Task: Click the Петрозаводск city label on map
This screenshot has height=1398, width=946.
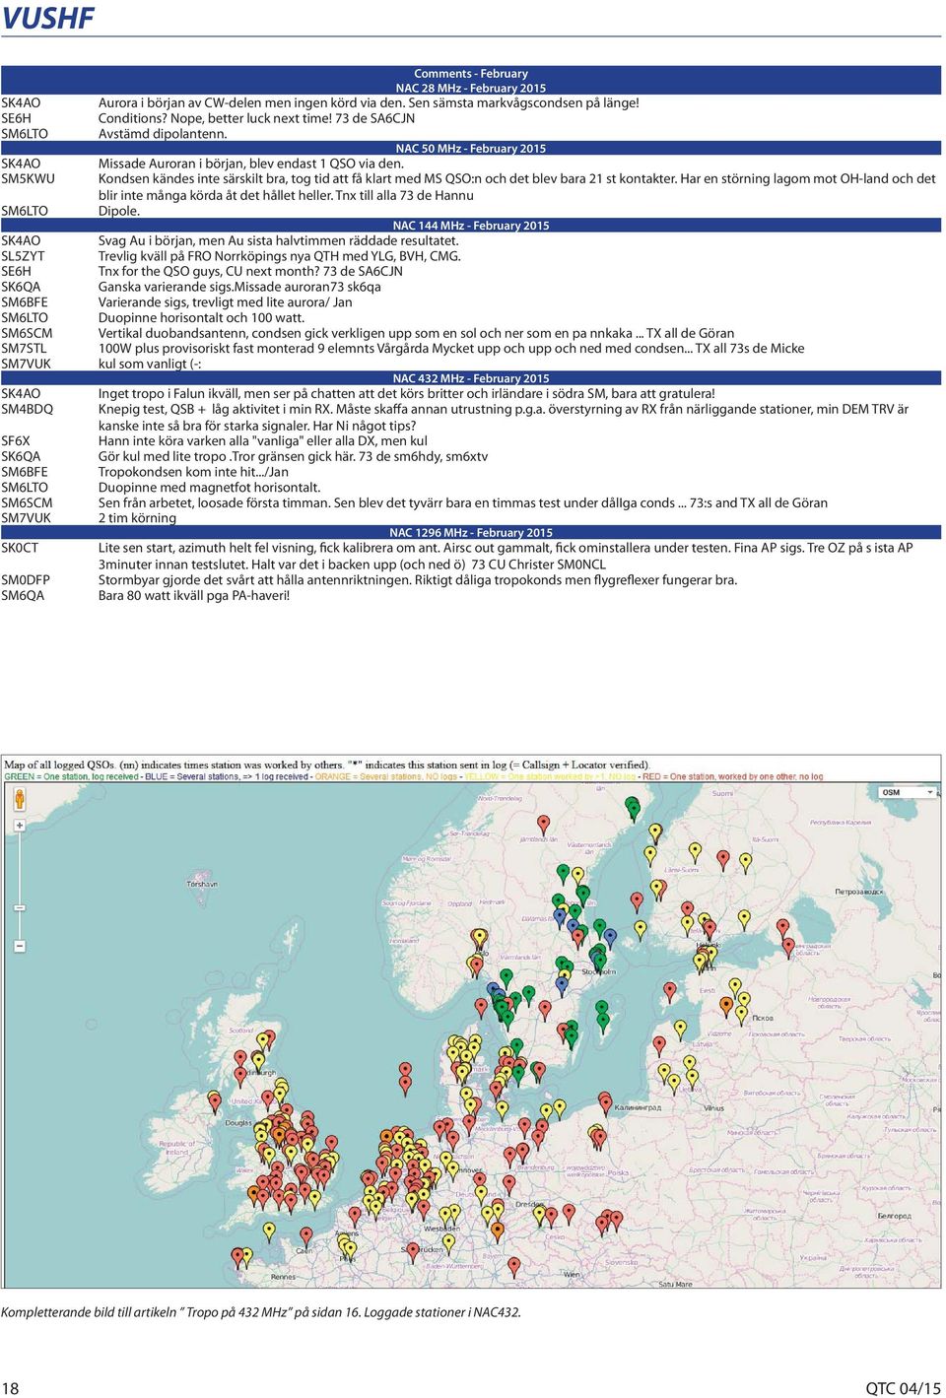Action: (x=858, y=892)
